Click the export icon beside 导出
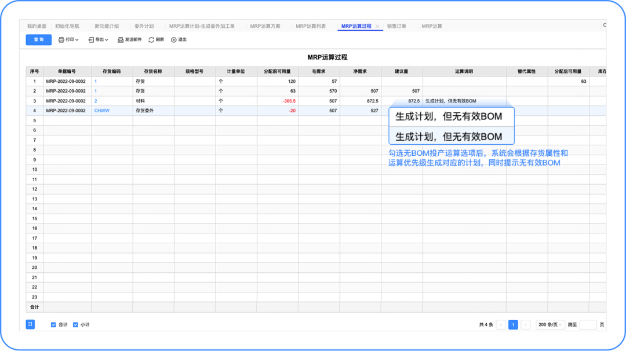Image resolution: width=626 pixels, height=351 pixels. [91, 40]
